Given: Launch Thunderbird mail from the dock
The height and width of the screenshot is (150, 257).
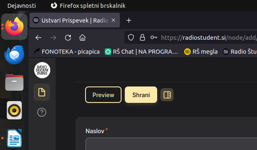Looking at the screenshot, I should click(14, 55).
